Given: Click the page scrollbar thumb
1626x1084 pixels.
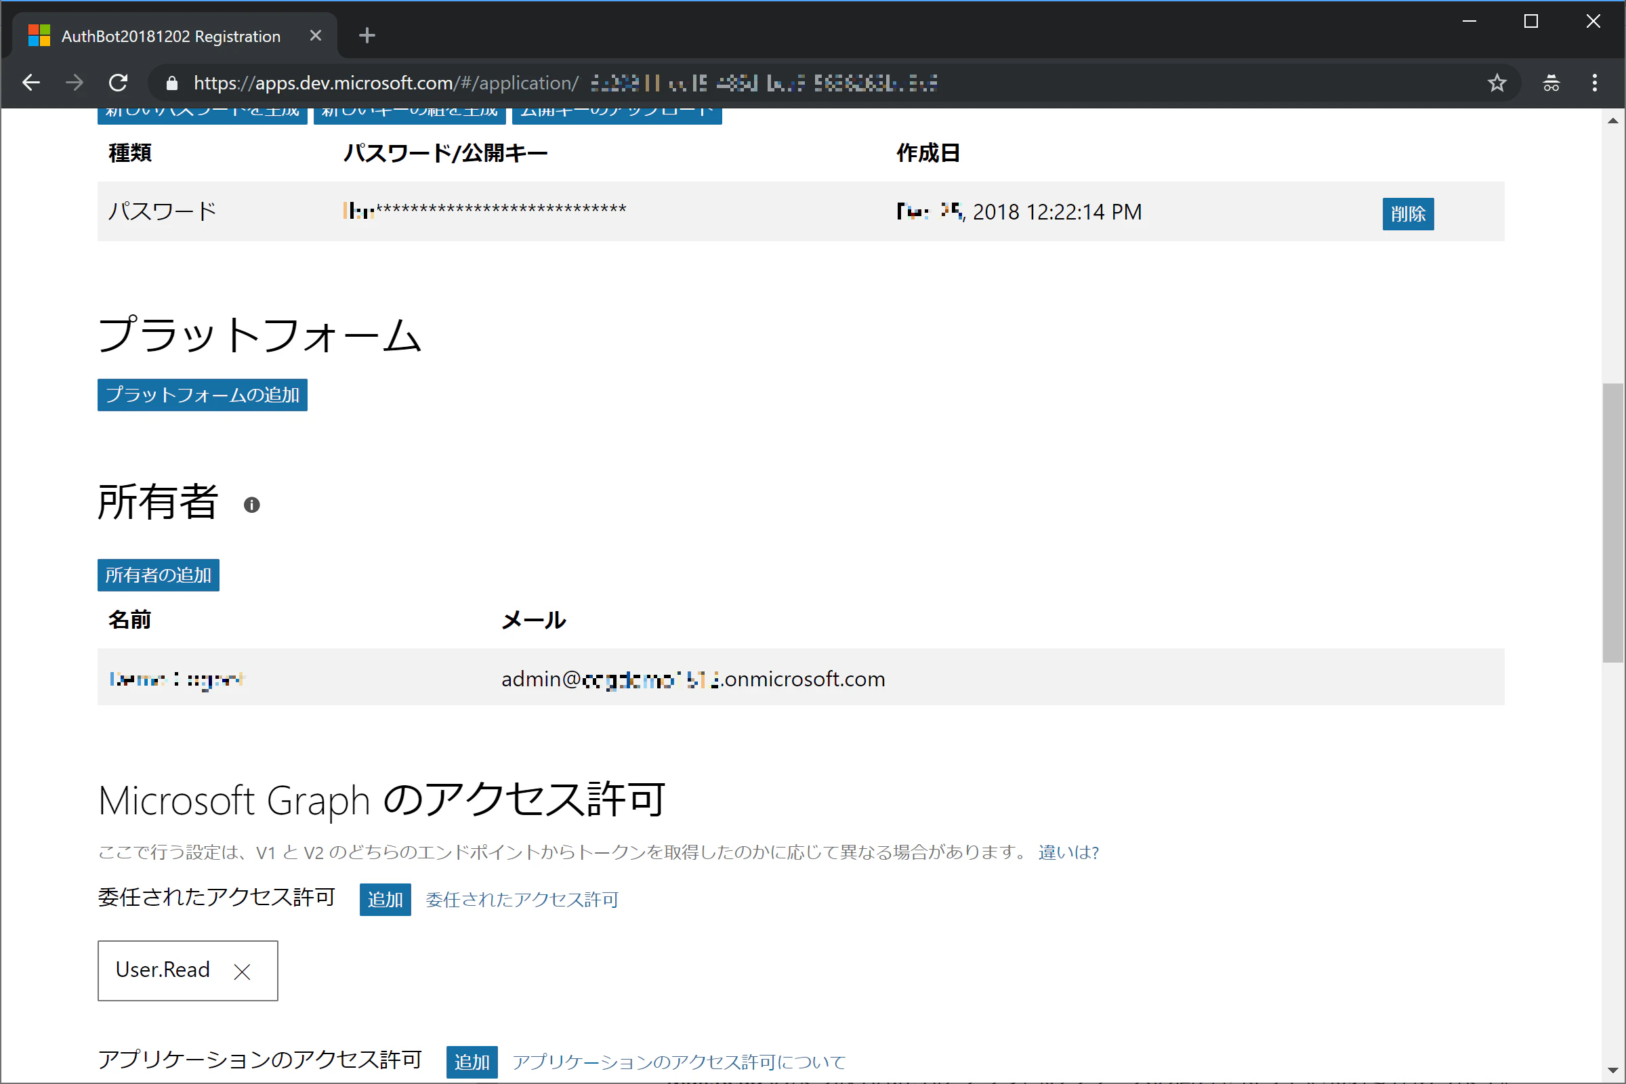Looking at the screenshot, I should tap(1613, 522).
